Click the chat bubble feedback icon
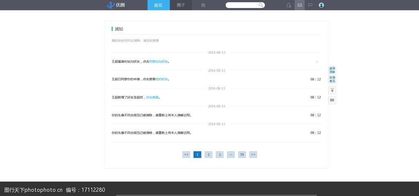The height and width of the screenshot is (196, 419). pyautogui.click(x=332, y=101)
